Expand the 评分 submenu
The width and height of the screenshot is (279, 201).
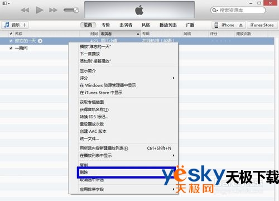[x=123, y=78]
